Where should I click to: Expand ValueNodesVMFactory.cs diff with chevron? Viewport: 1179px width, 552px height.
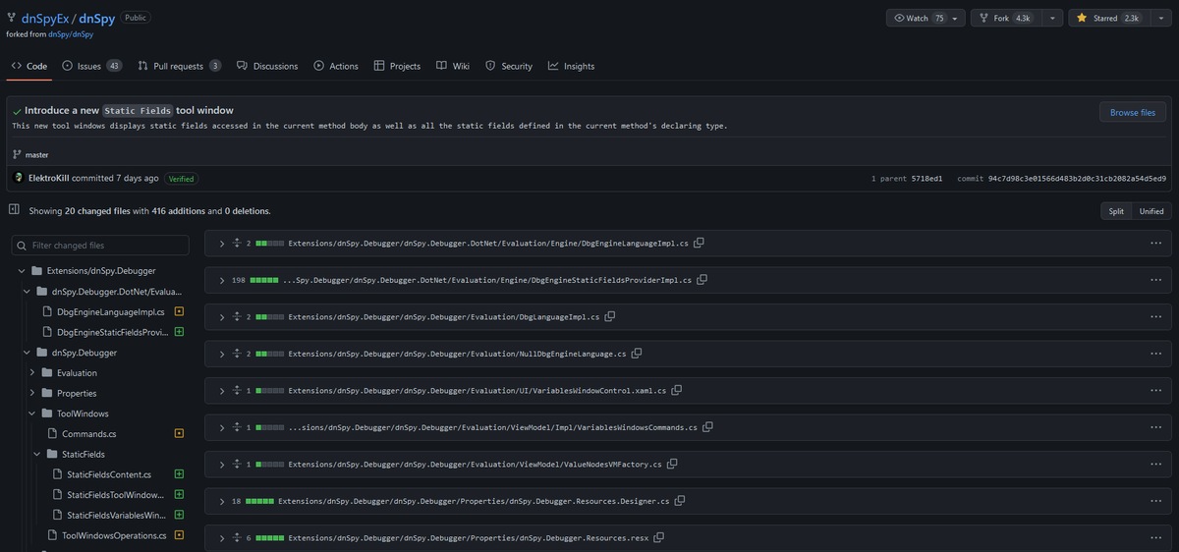click(x=222, y=464)
